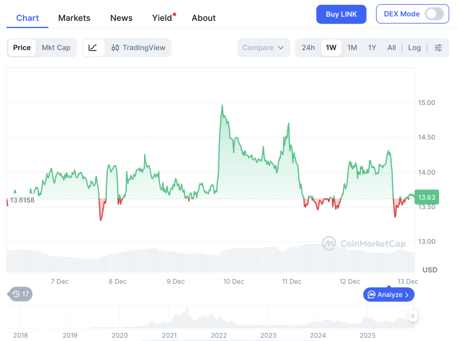Open the Markets tab
The height and width of the screenshot is (341, 457).
coord(74,18)
